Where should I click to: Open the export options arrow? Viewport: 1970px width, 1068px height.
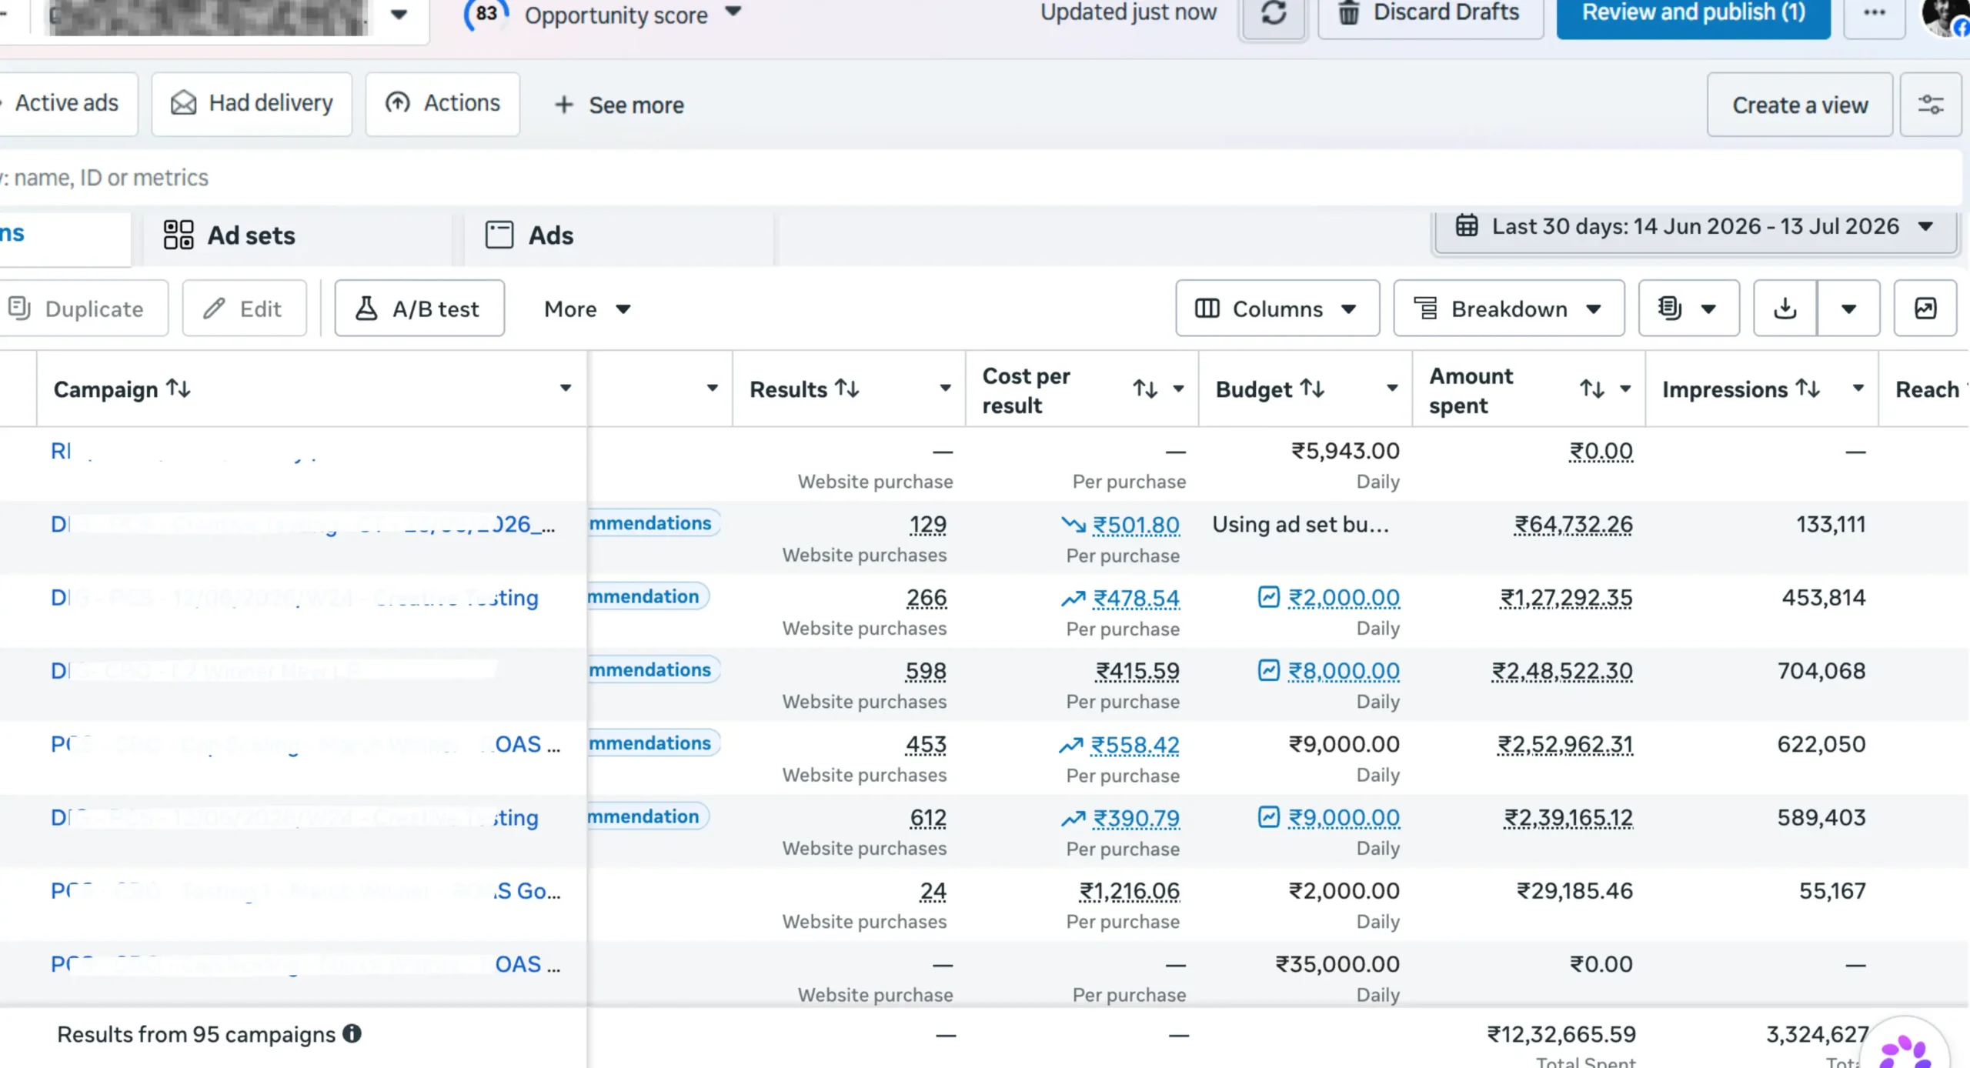coord(1848,309)
